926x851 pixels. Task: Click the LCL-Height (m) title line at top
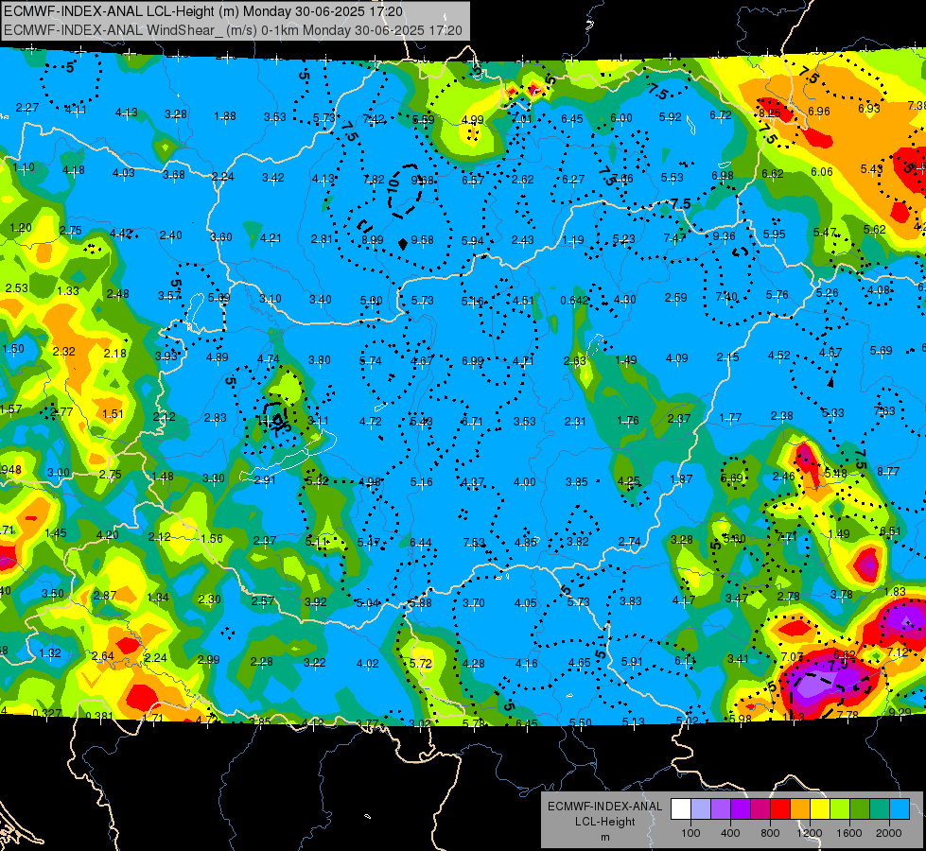coord(203,11)
